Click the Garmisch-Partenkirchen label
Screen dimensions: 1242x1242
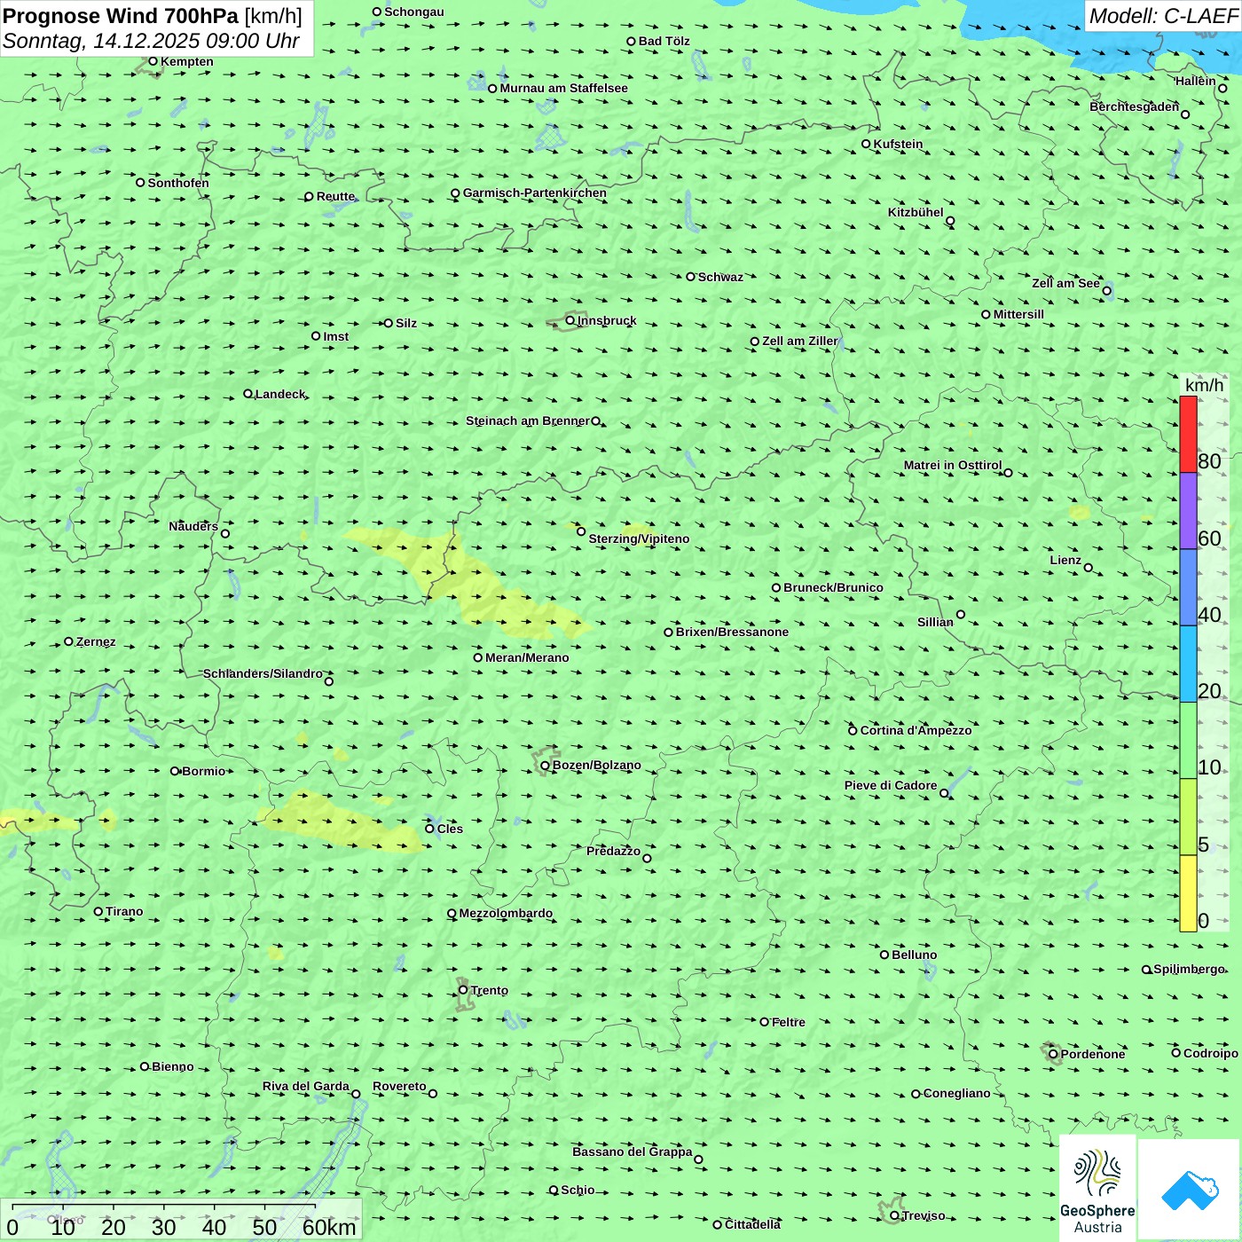tap(535, 193)
